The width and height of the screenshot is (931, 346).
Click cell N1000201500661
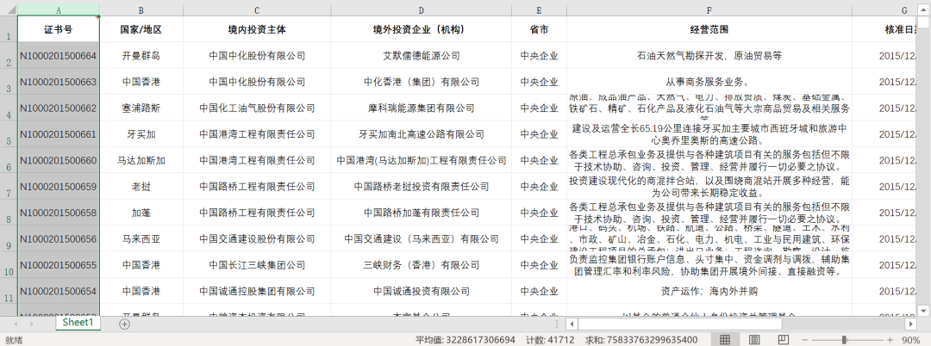[59, 134]
